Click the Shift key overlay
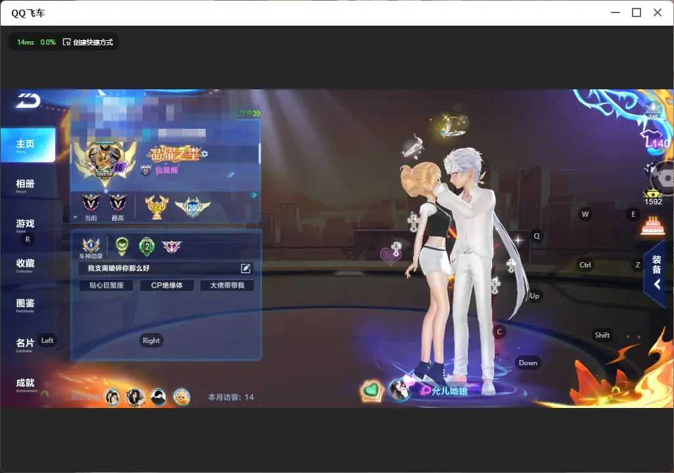This screenshot has height=473, width=674. point(602,335)
